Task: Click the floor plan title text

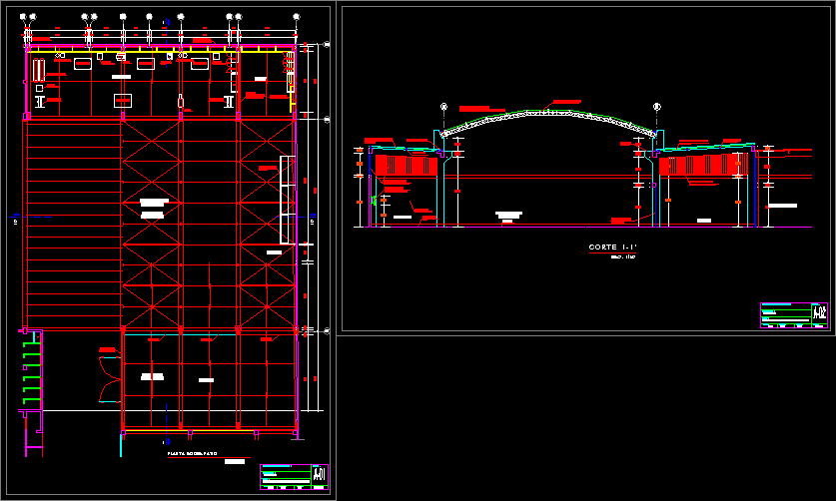Action: tap(192, 454)
